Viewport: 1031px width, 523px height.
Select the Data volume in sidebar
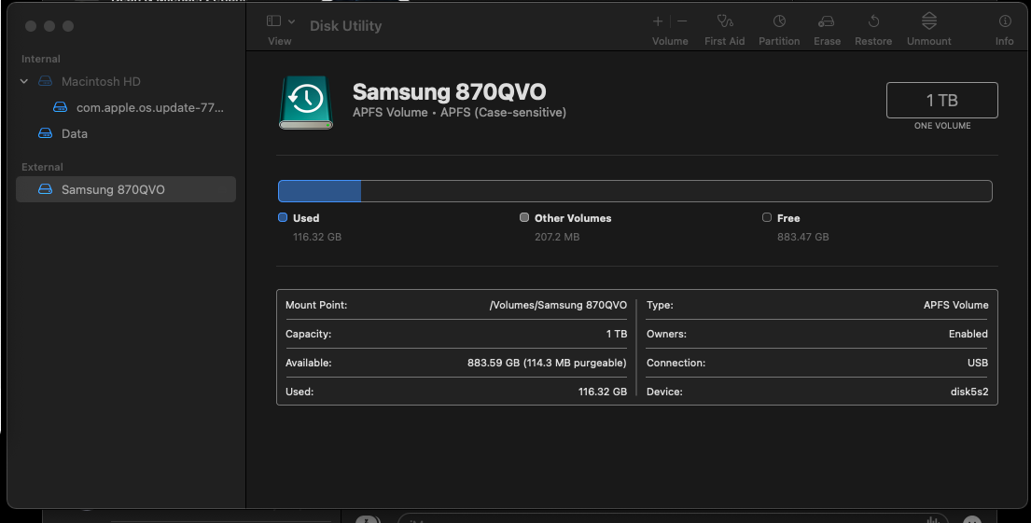(75, 133)
